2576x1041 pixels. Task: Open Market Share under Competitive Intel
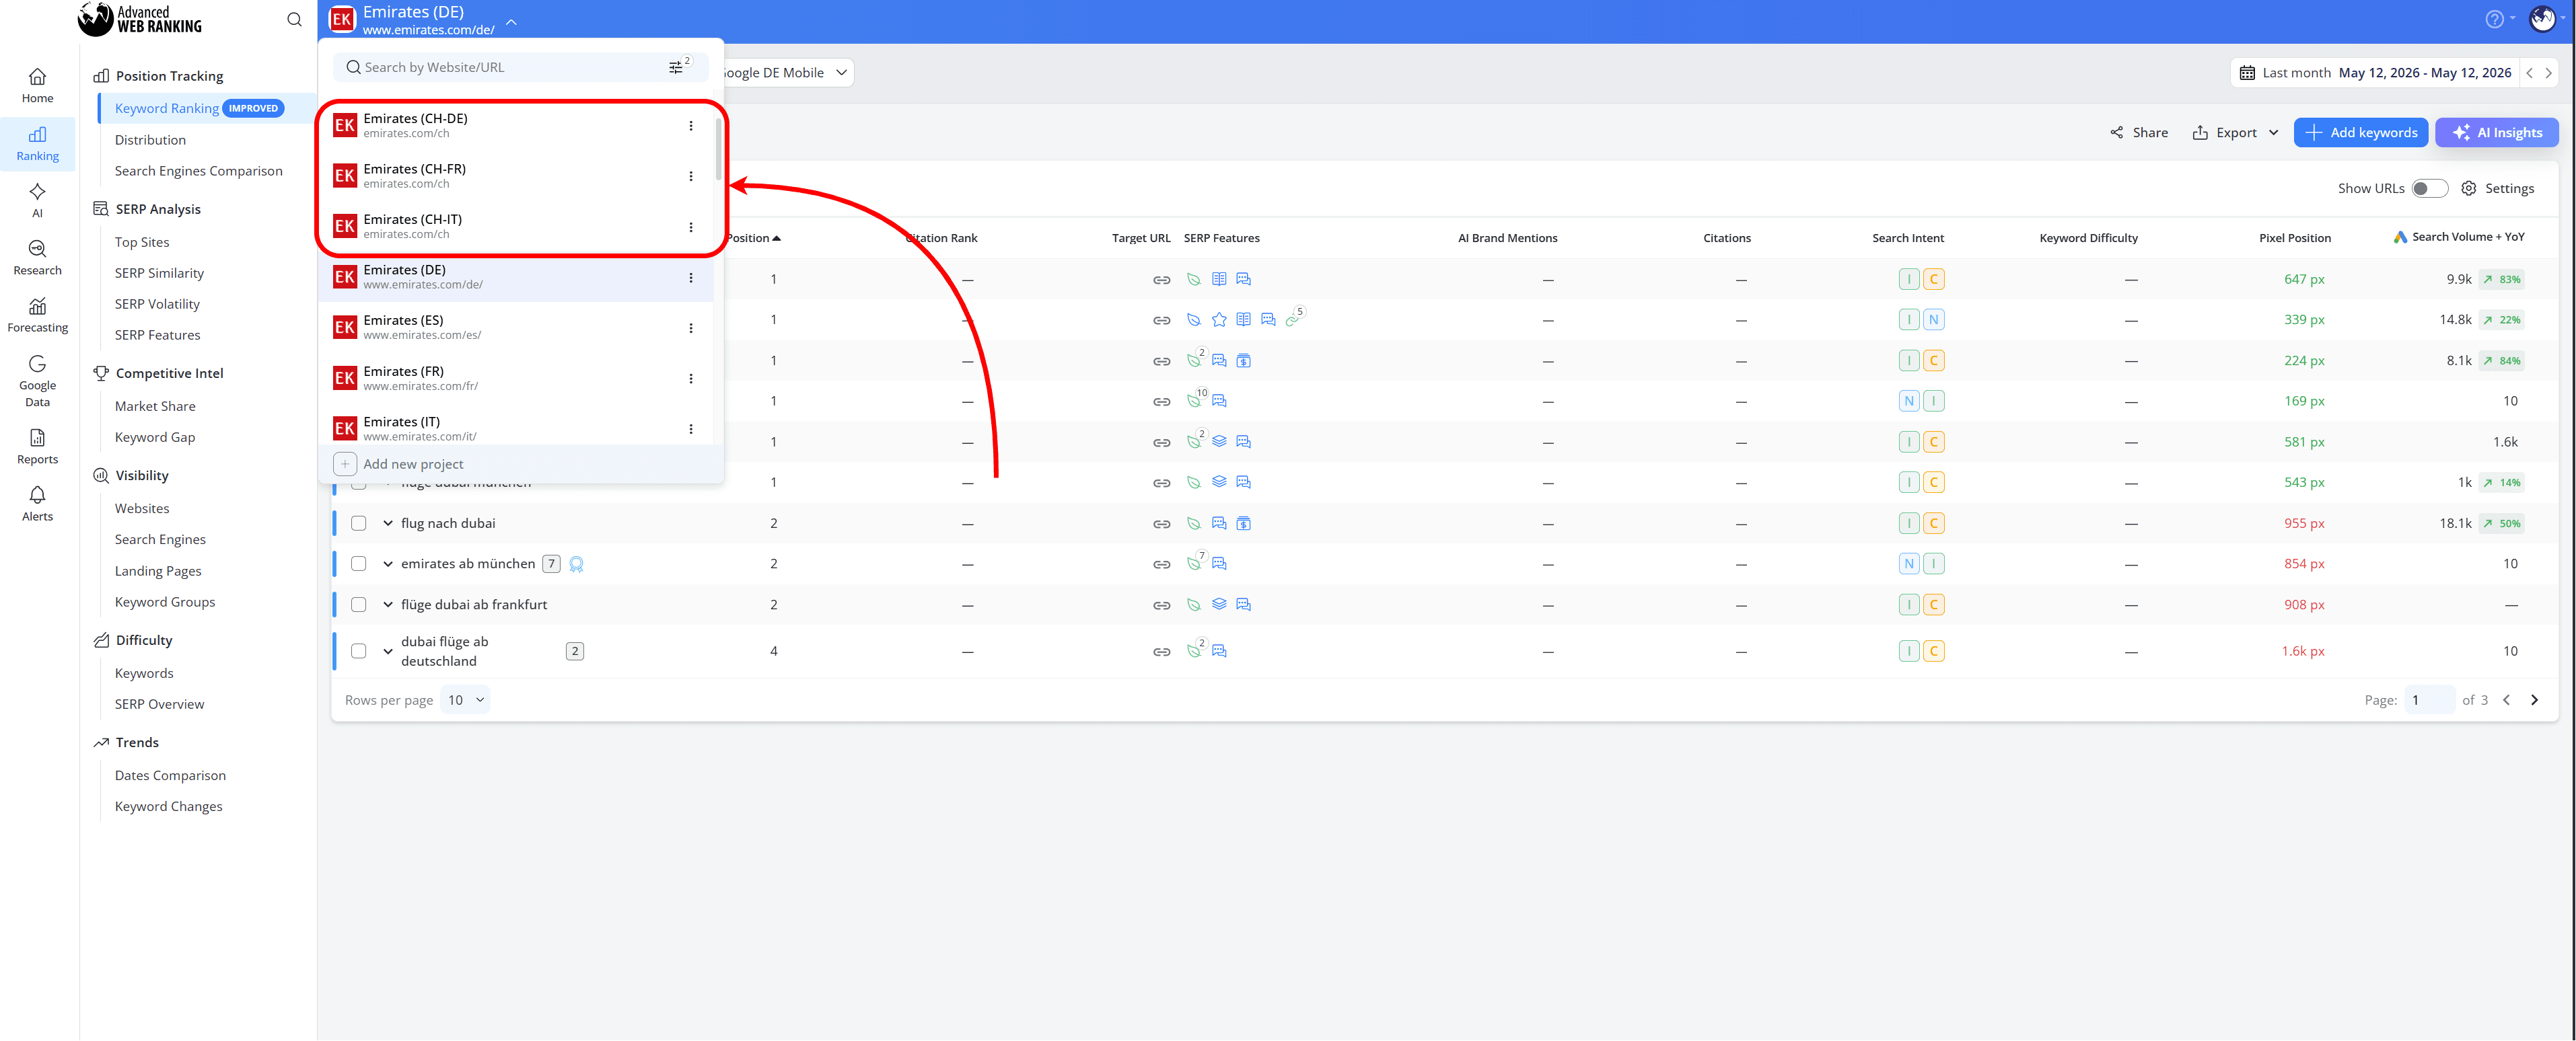[155, 406]
